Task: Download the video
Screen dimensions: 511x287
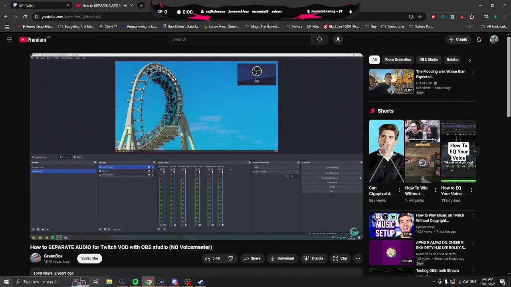Action: tap(282, 258)
